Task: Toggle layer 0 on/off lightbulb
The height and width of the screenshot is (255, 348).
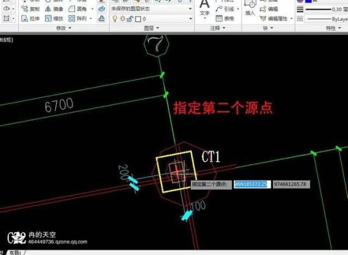Action: click(x=115, y=18)
